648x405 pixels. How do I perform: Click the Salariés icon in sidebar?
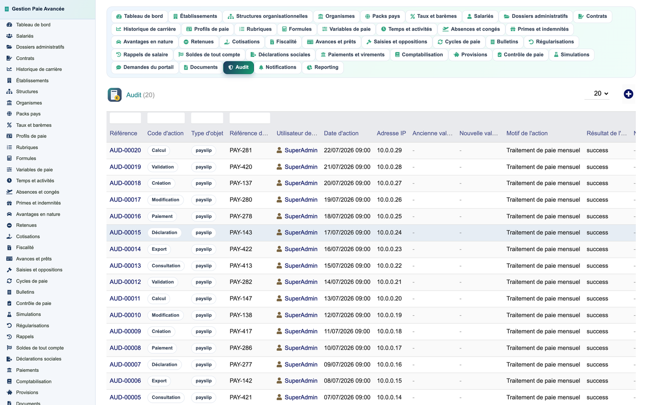click(x=9, y=36)
